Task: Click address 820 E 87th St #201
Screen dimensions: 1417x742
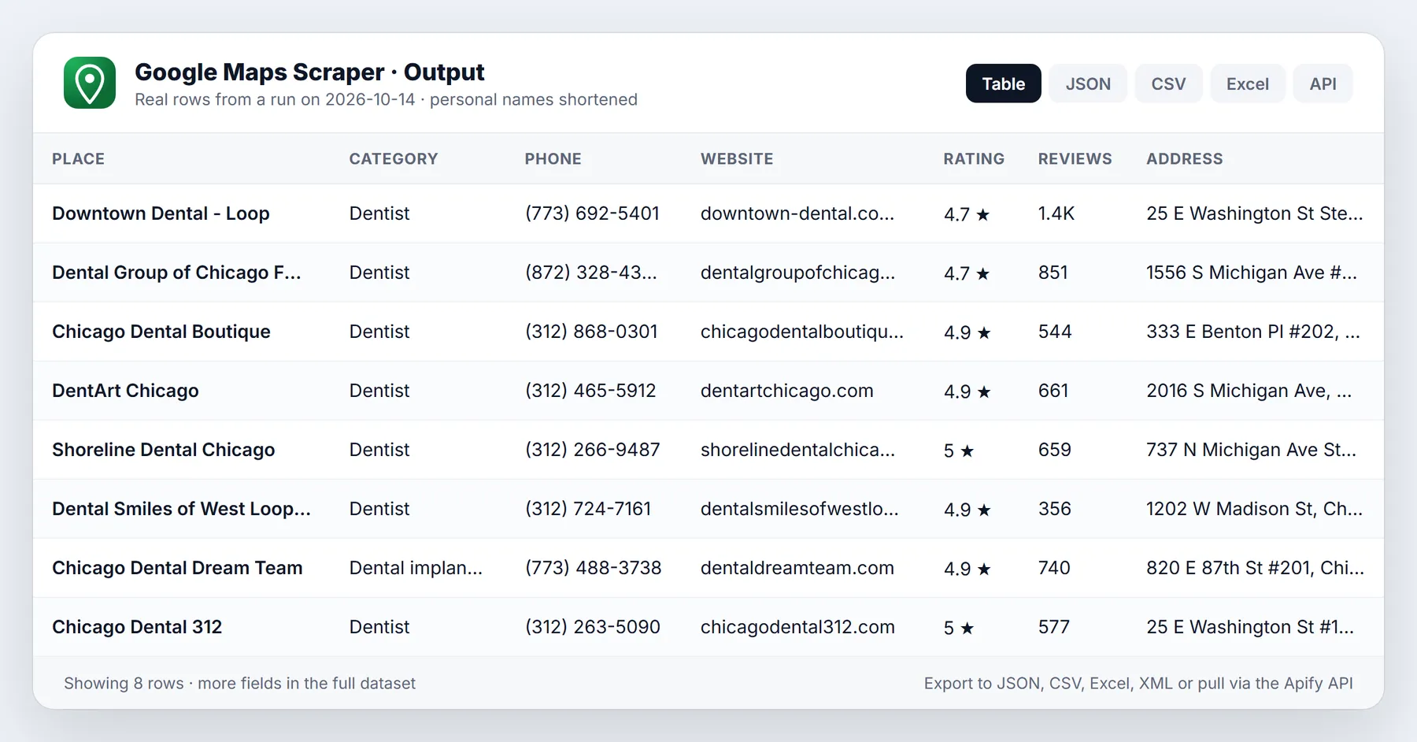Action: (1255, 568)
